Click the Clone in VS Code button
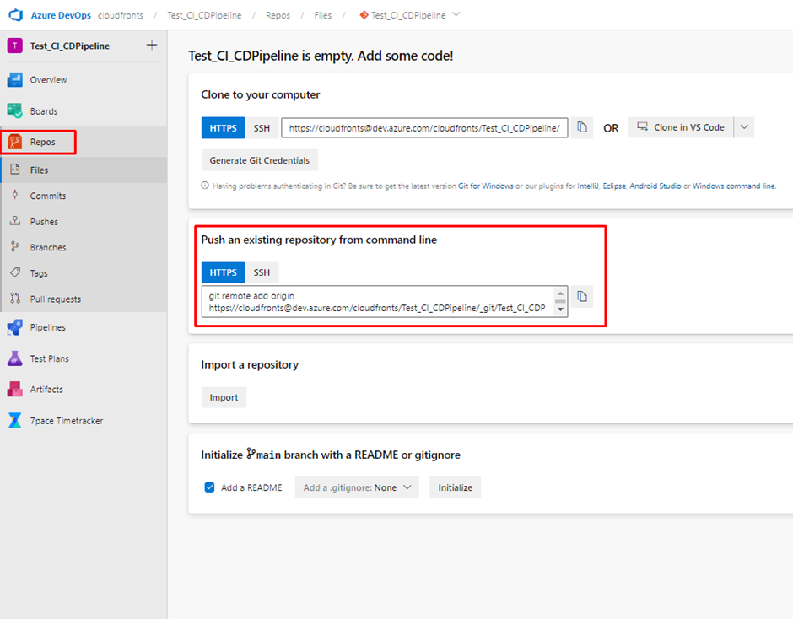This screenshot has width=793, height=619. pyautogui.click(x=682, y=127)
